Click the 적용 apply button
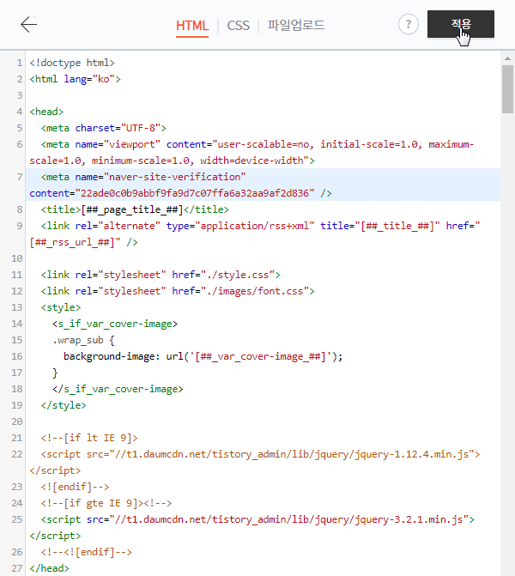Viewport: 515px width, 576px height. (461, 24)
